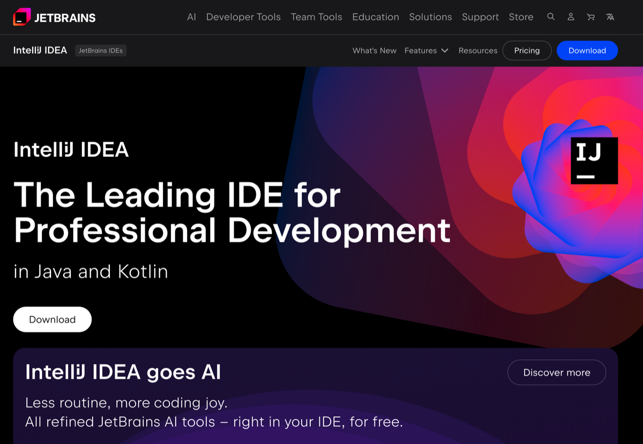The width and height of the screenshot is (643, 444).
Task: Open the Developer Tools menu
Action: click(243, 17)
